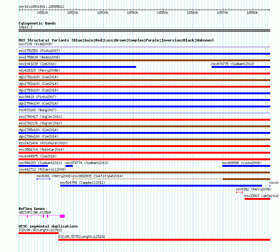
Task: Select the nsv984283 (Sudmant2013) blue bar
Action: click(33, 166)
